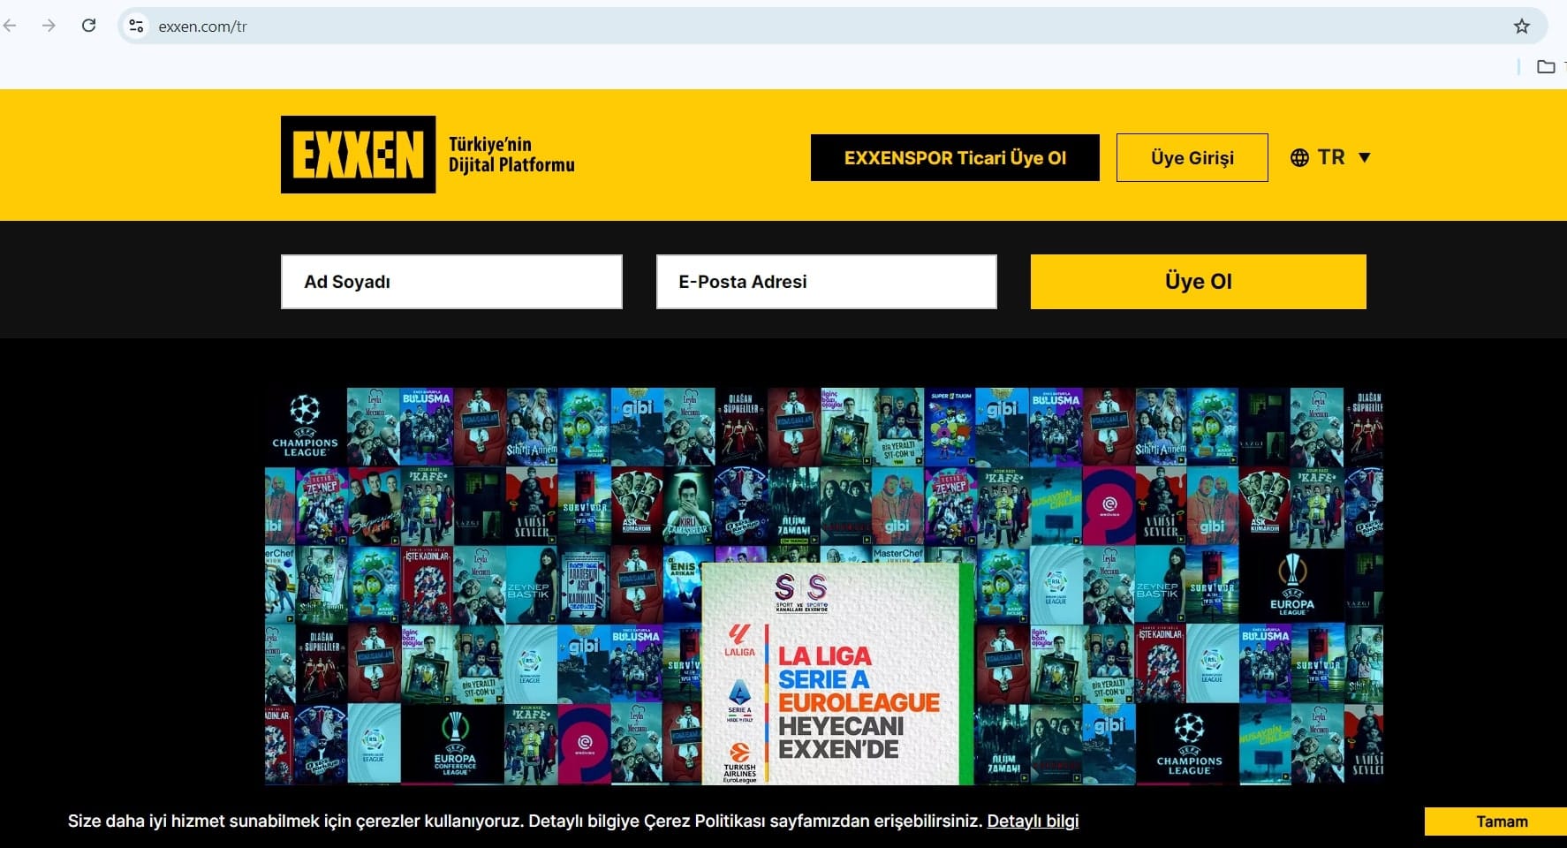Focus the E-Posta Adresi input field
The image size is (1567, 848).
click(826, 282)
